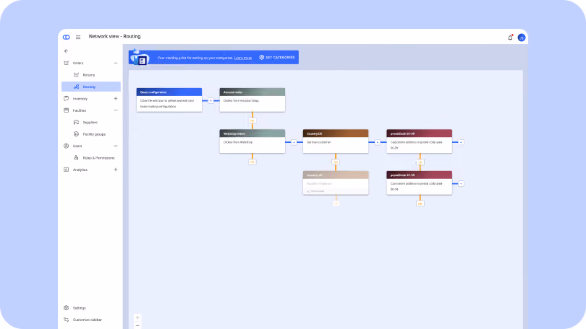This screenshot has height=329, width=586.
Task: Add node after Country DE
Action: coord(378,142)
